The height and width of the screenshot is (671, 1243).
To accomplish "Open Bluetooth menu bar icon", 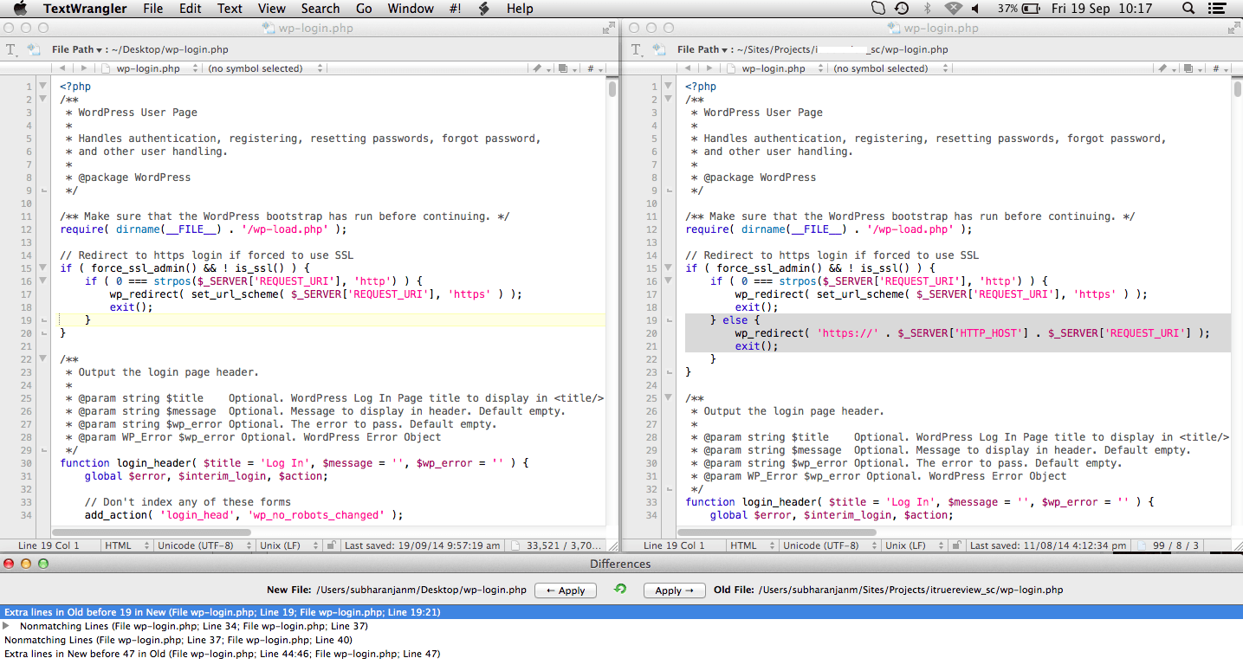I will pos(927,9).
